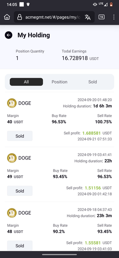Tap the Position Quantity value
This screenshot has height=258, width=119.
coord(17,58)
